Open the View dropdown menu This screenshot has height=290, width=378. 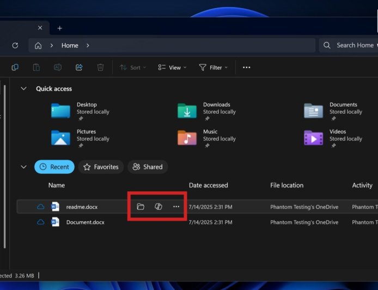coord(172,68)
